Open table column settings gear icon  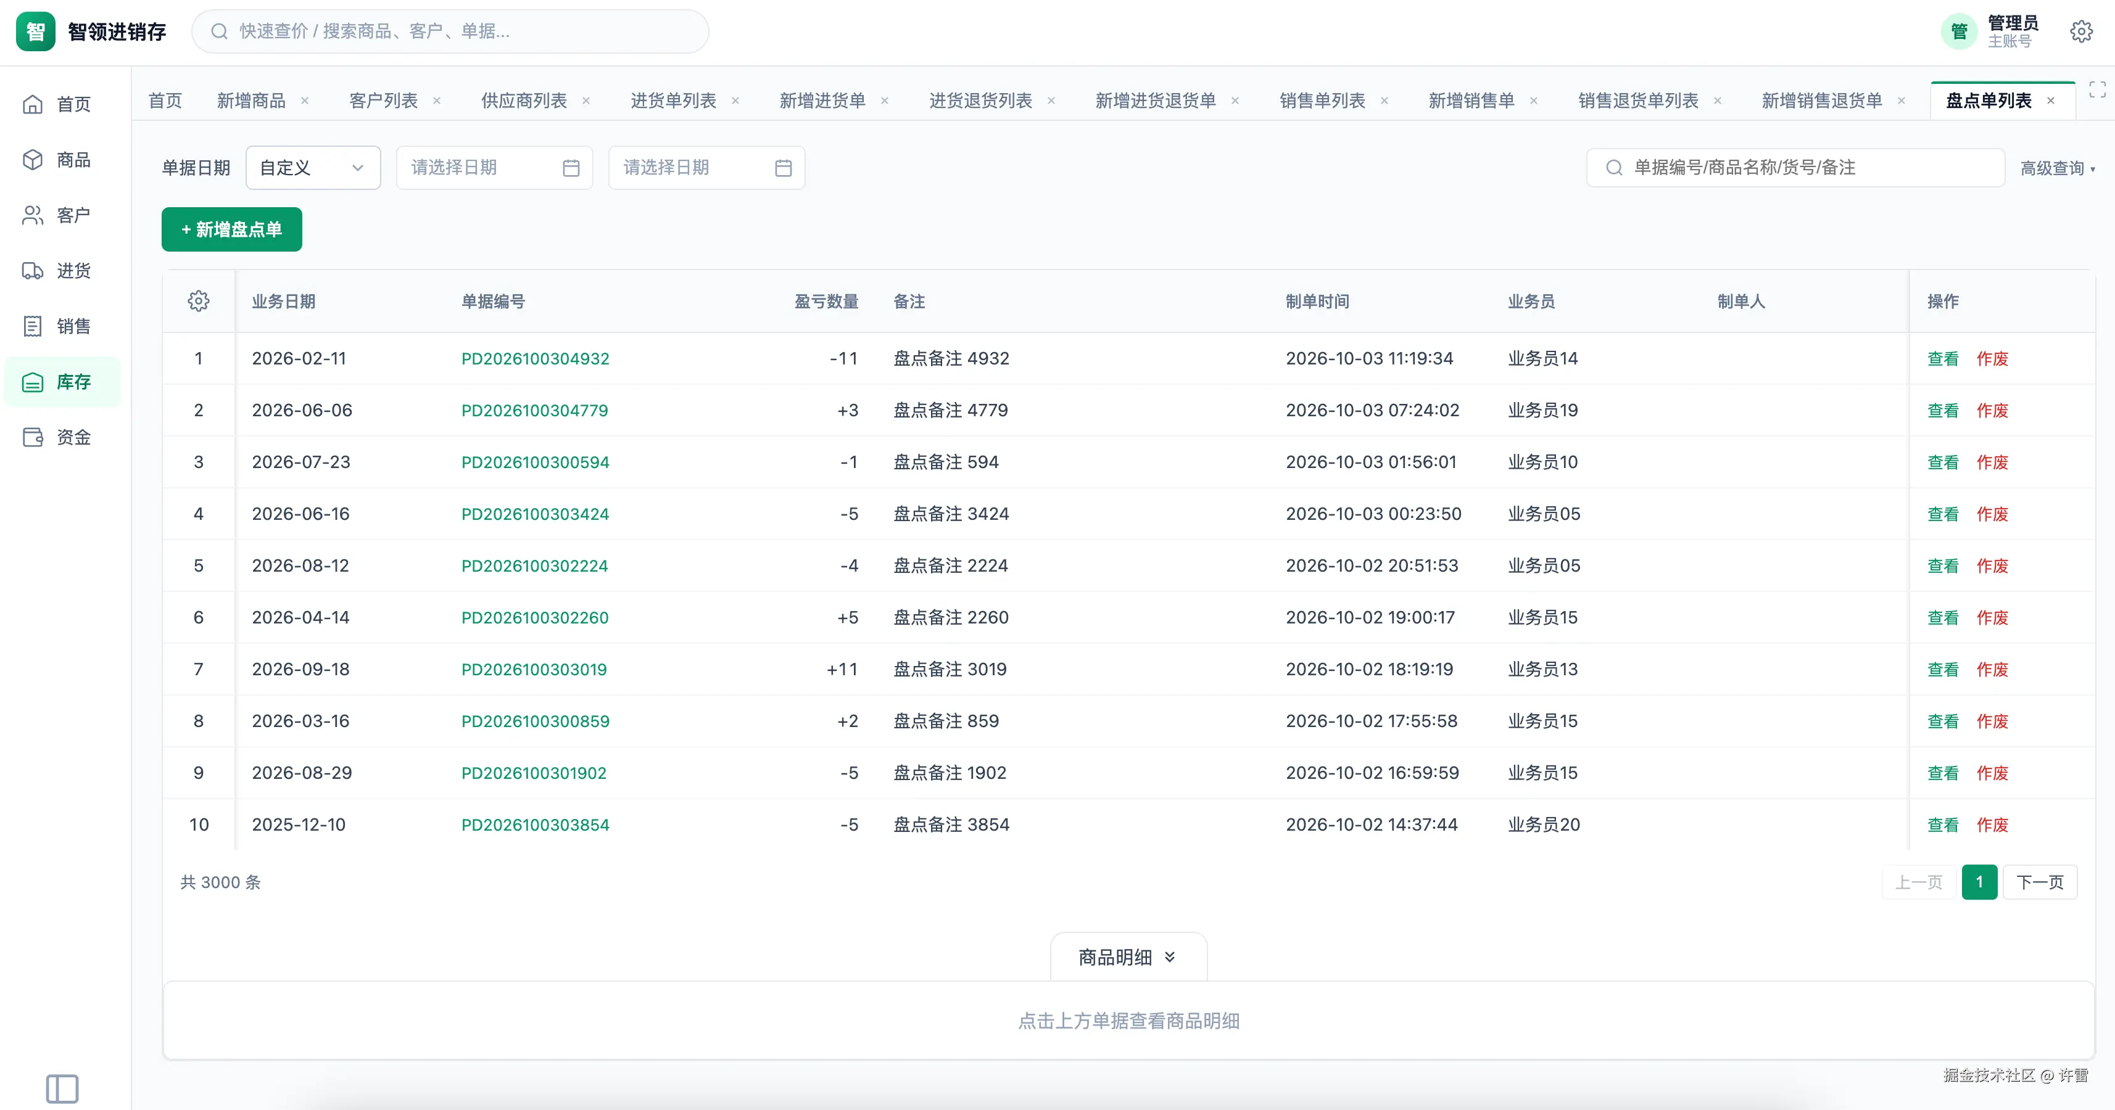coord(199,301)
